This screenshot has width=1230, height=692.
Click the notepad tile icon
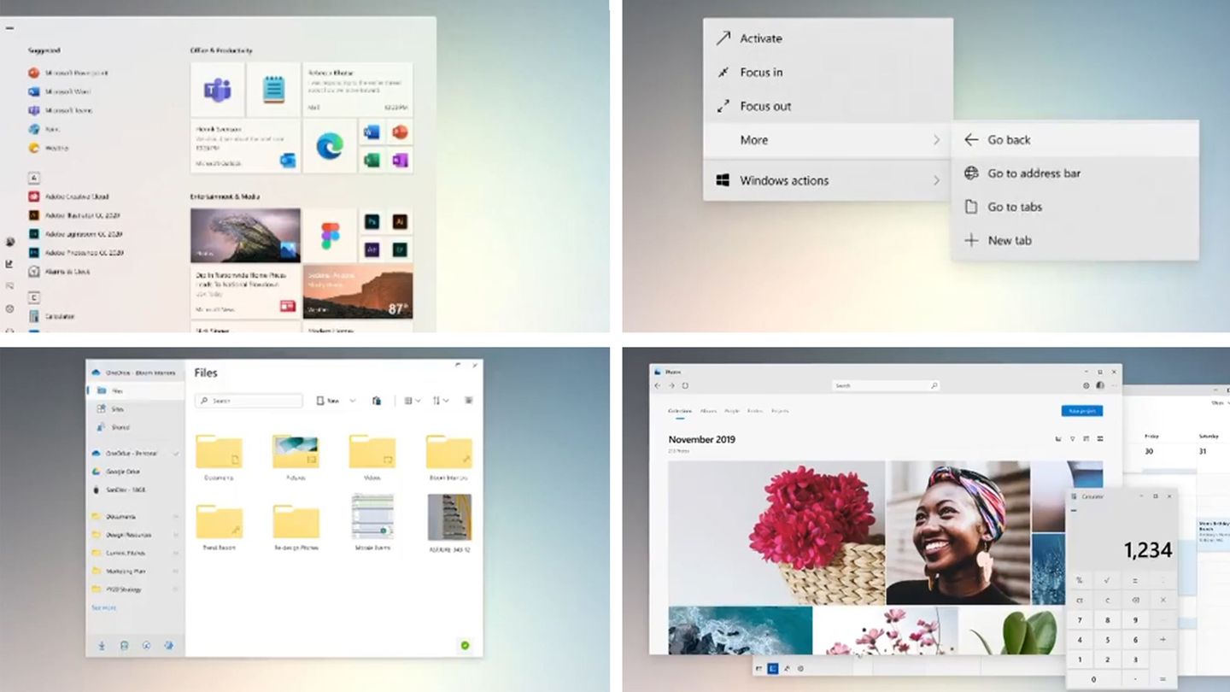(x=273, y=90)
